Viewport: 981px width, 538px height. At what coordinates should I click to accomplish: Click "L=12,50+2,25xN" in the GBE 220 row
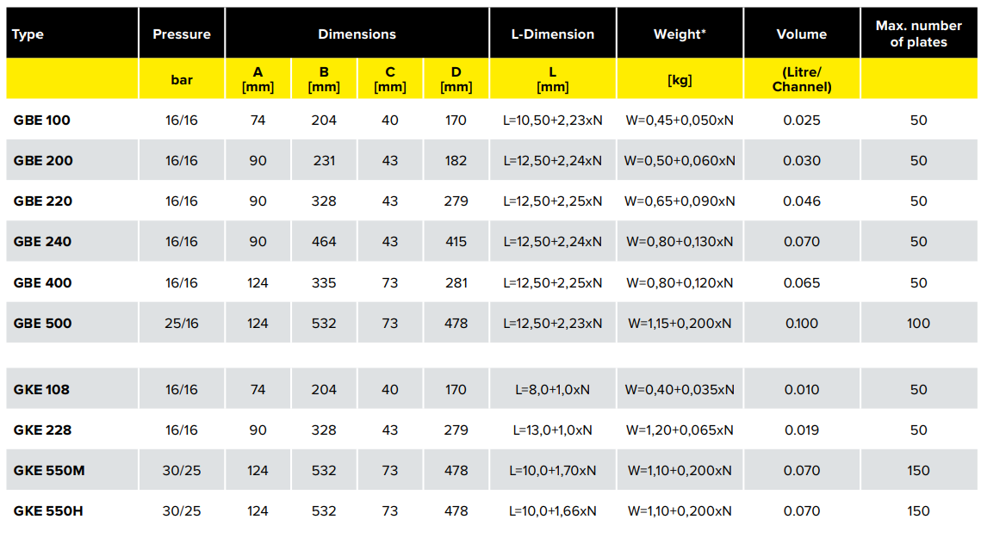[x=552, y=201]
